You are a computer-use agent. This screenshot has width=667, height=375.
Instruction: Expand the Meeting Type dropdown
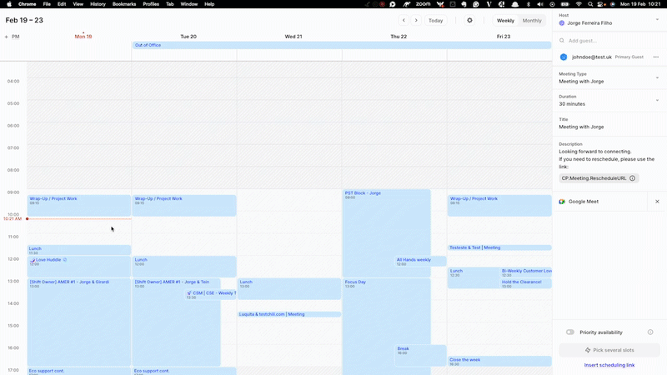tap(657, 77)
